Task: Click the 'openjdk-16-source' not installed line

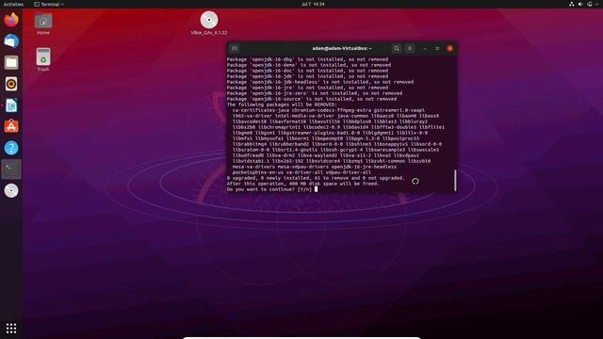Action: coord(312,99)
